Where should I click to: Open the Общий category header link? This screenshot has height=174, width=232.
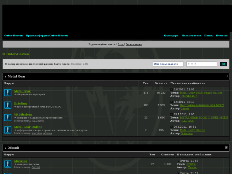(x=13, y=148)
